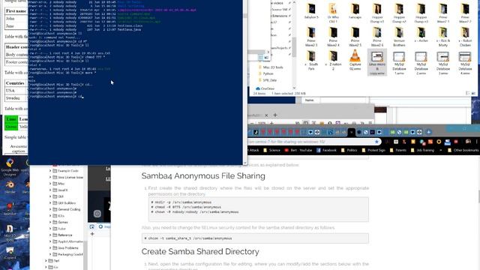Bookmark this page with the star icon
Screen dimensions: 480x270
click(376, 142)
